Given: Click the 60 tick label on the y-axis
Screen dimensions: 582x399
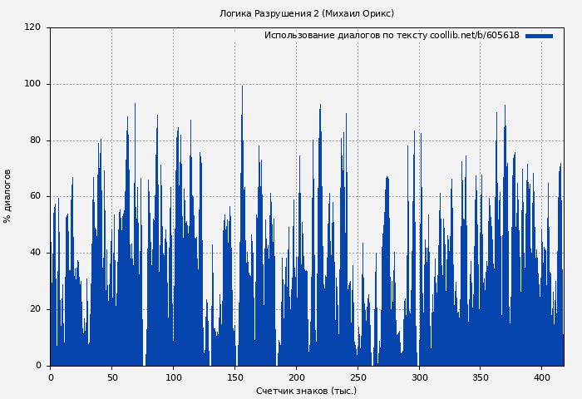Looking at the screenshot, I should pos(35,196).
